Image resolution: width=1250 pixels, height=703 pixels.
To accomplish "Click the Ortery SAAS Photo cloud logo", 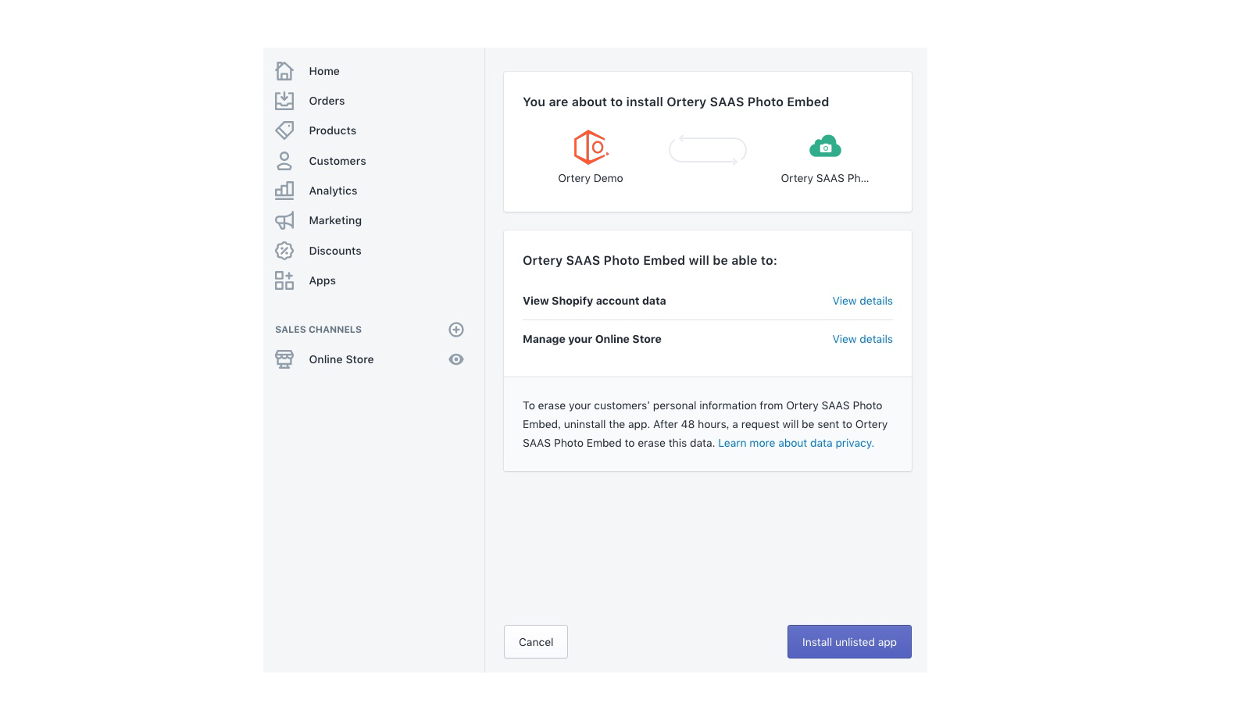I will [825, 146].
